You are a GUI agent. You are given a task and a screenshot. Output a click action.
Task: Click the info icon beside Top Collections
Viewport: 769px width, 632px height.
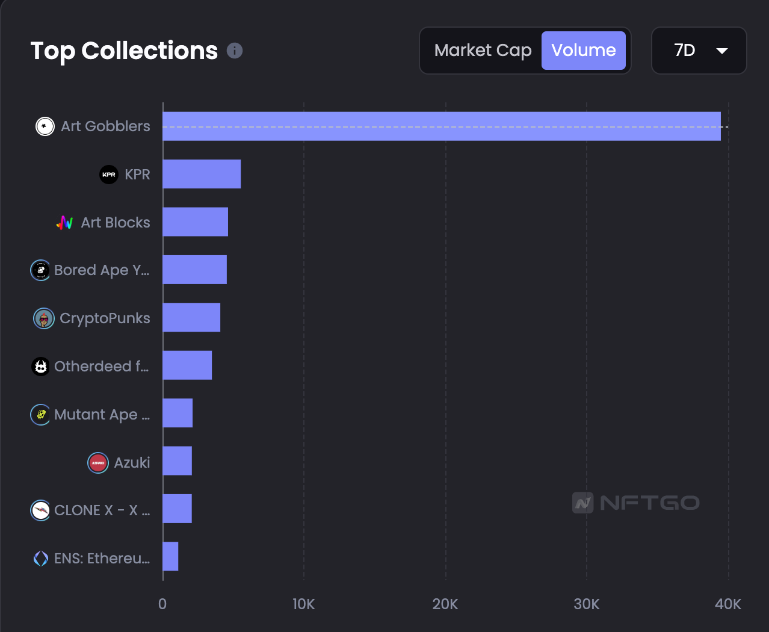click(x=235, y=51)
